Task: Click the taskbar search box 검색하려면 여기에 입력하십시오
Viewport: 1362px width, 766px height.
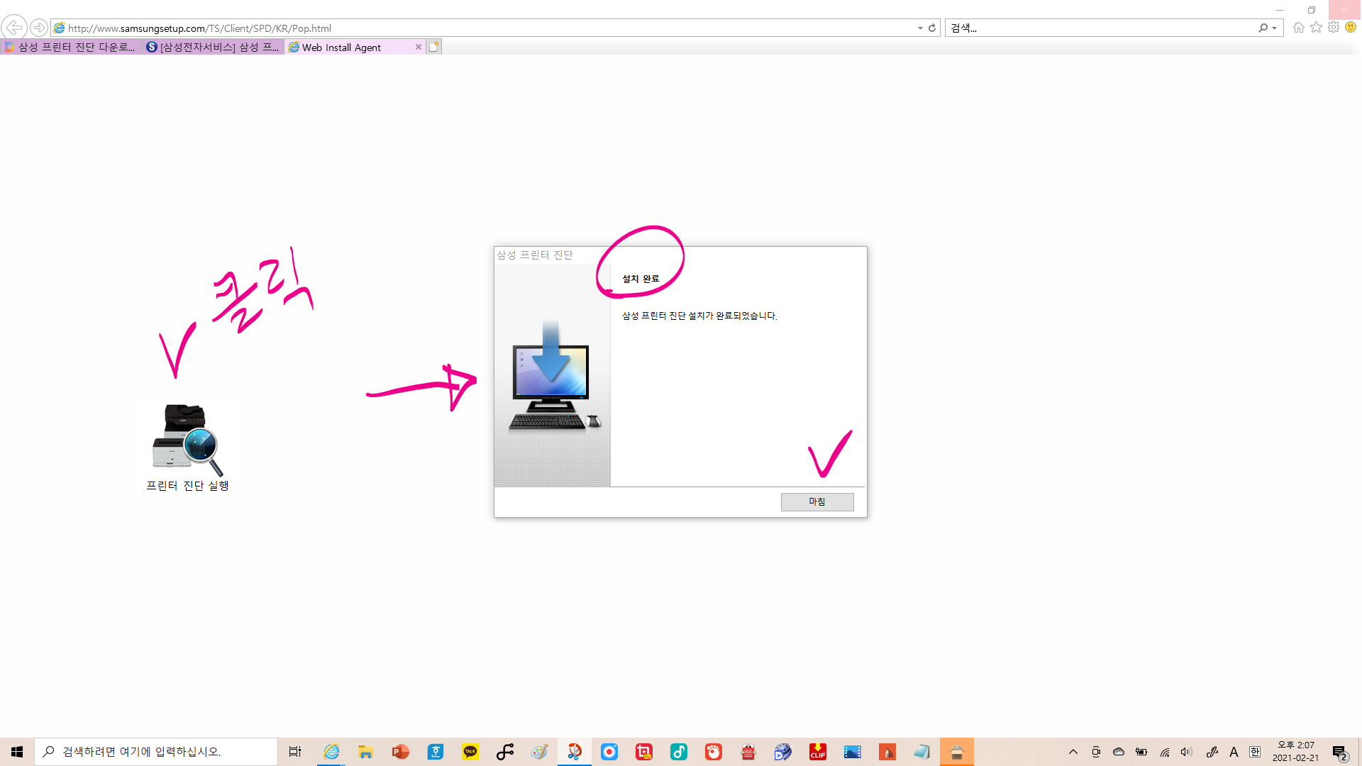Action: point(156,752)
